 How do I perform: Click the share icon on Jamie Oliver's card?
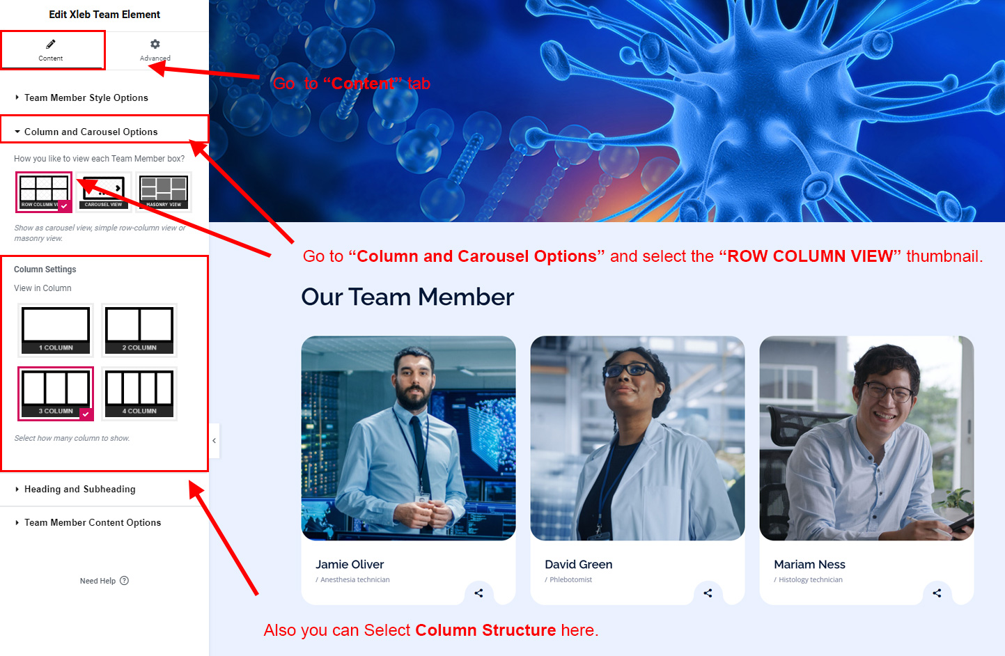click(478, 593)
